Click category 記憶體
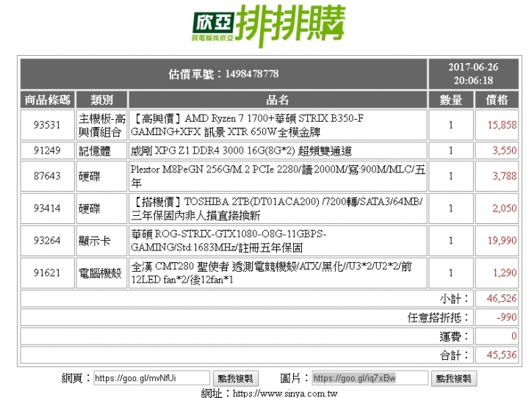Image resolution: width=529 pixels, height=398 pixels. 95,151
